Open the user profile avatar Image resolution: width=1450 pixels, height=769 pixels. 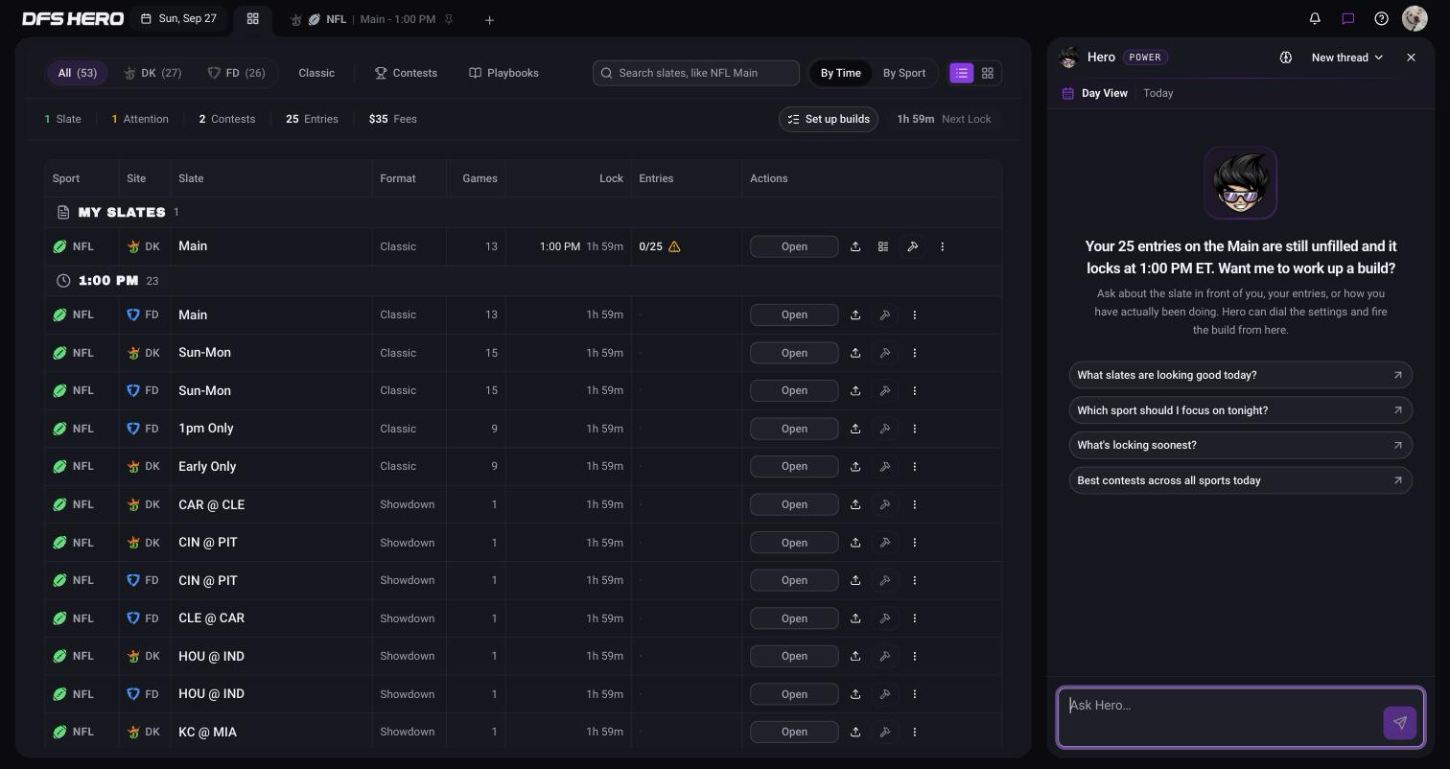pos(1415,18)
